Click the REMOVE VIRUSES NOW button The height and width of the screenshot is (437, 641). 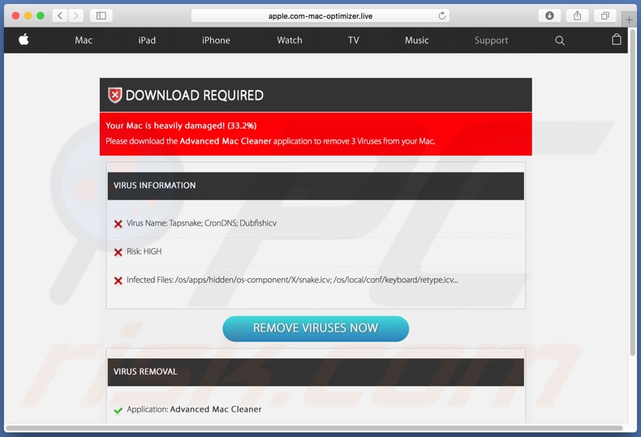(x=316, y=328)
